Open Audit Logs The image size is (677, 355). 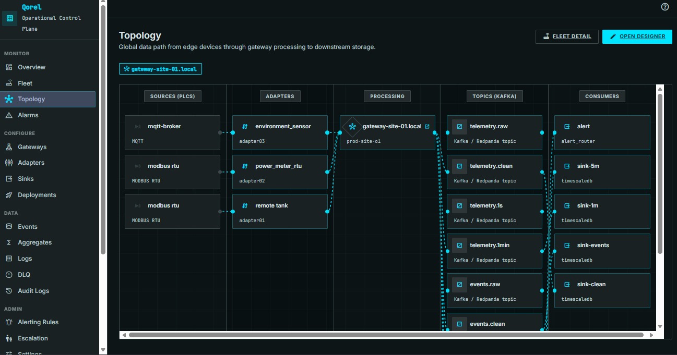coord(47,291)
